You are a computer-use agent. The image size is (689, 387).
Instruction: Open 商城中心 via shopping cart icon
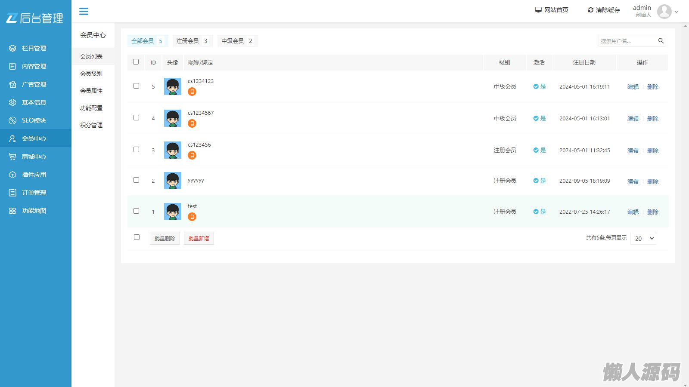12,157
